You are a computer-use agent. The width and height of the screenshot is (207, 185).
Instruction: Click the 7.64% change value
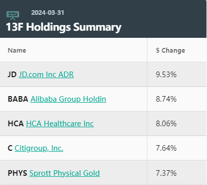pyautogui.click(x=166, y=148)
